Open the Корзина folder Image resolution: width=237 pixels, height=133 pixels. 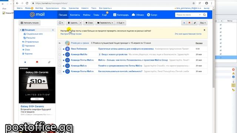[x=29, y=54]
